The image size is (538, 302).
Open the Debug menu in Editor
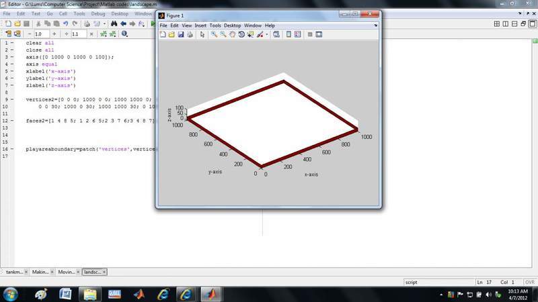(x=98, y=13)
